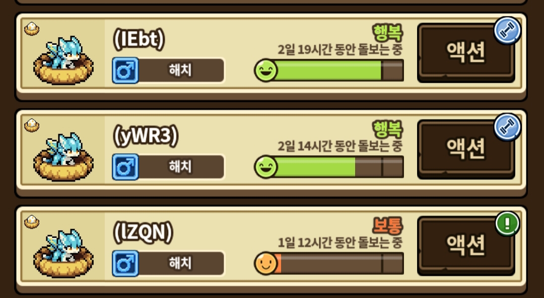The width and height of the screenshot is (544, 298).
Task: Tap the orange neutral smiley face for IZQN
Action: pos(266,263)
